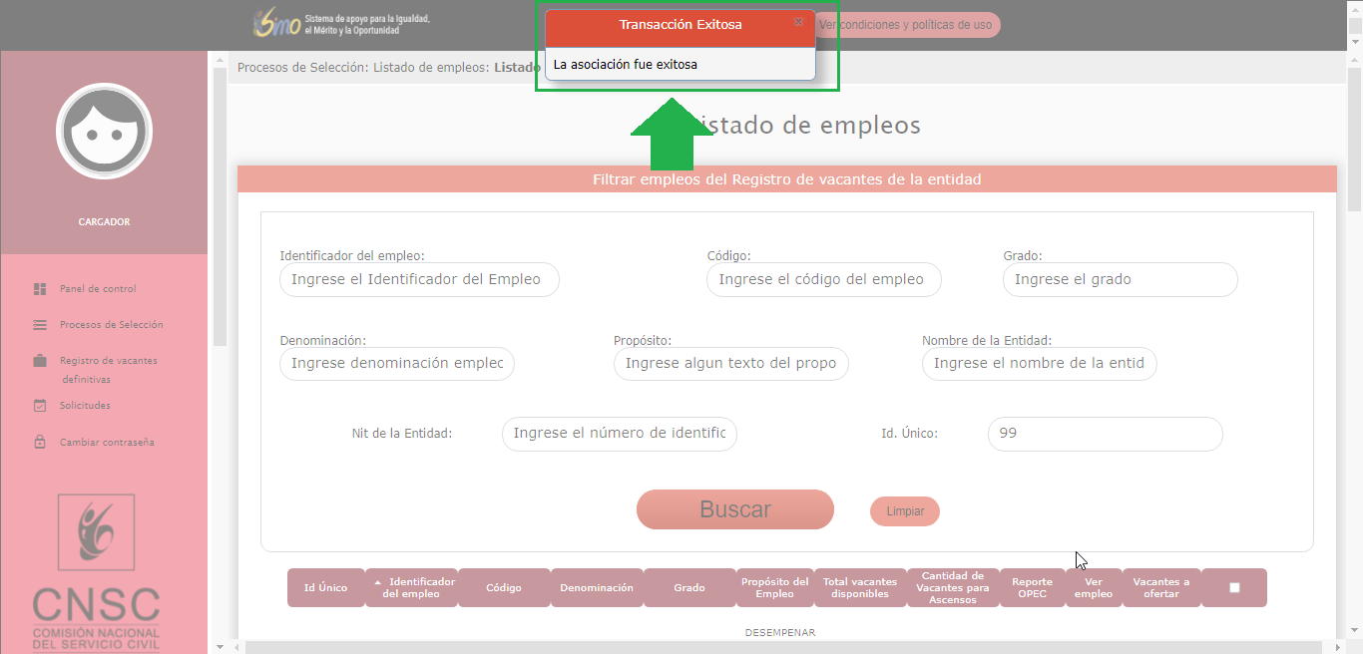Click the padlock icon for Cambiar contraseña
This screenshot has width=1363, height=654.
(40, 442)
